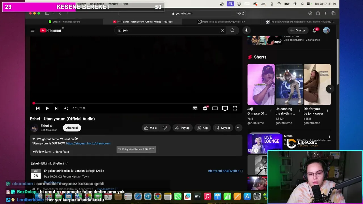Clear the search query with the X icon
The image size is (363, 204).
[222, 30]
